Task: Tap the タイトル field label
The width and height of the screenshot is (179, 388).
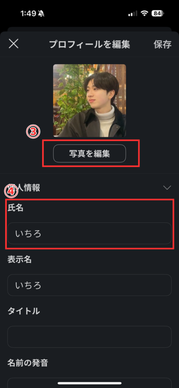Action: click(x=24, y=311)
